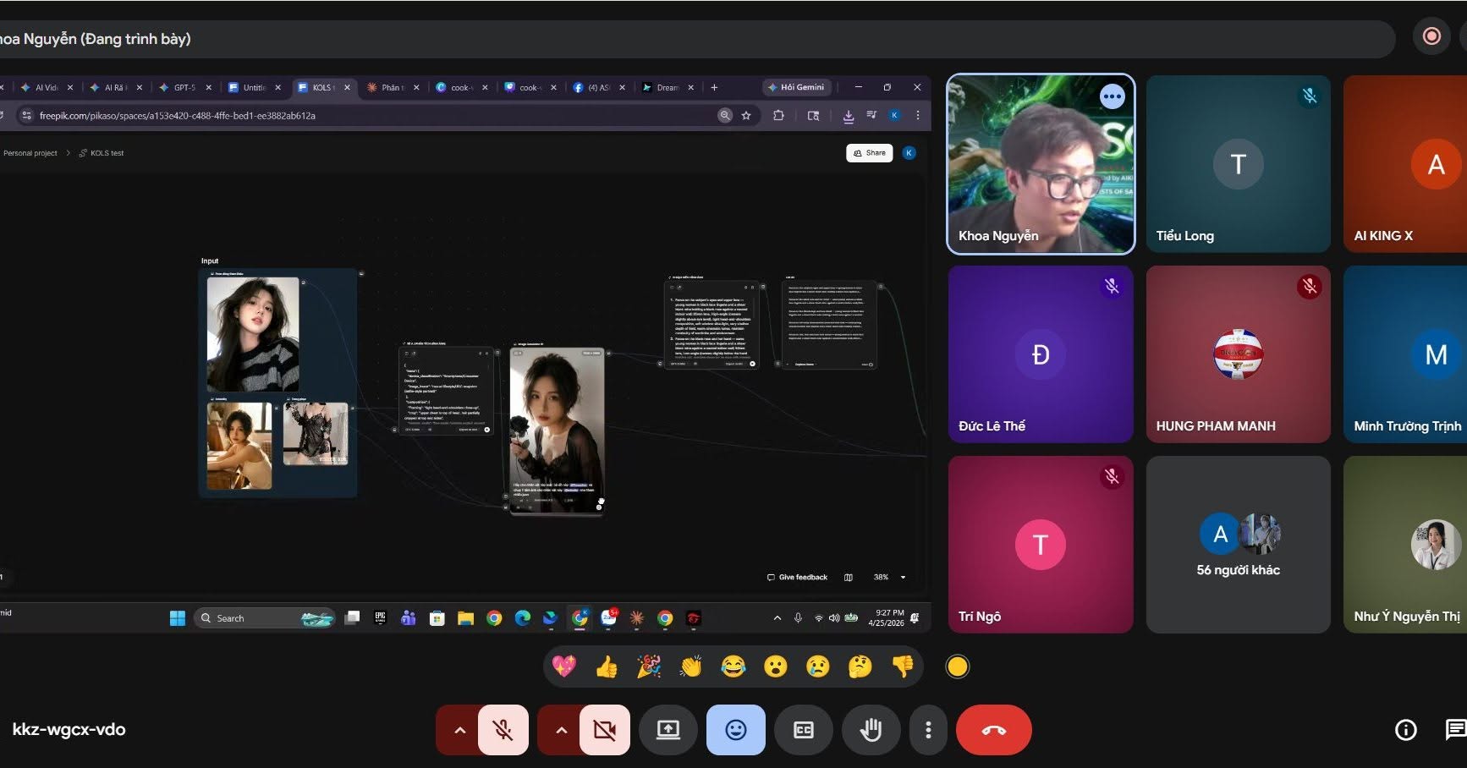This screenshot has height=768, width=1467.
Task: Switch to Phân tab in shared browser
Action: click(393, 87)
